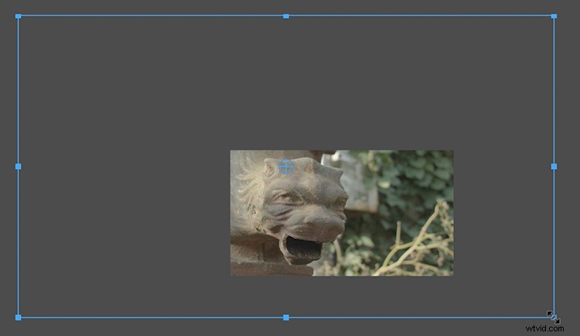Click the left-middle transform edge handle

tap(18, 166)
